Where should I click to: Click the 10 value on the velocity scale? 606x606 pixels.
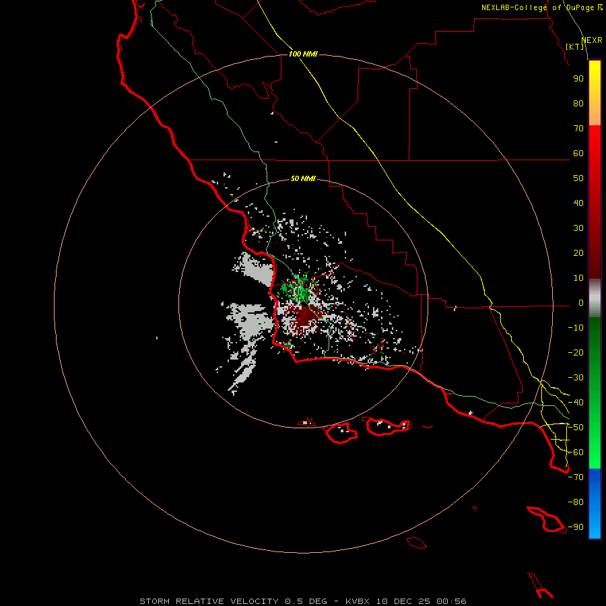pyautogui.click(x=578, y=278)
